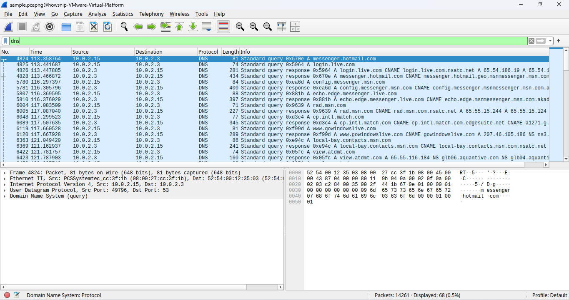Open expert information red circle
This screenshot has height=300, width=569.
tap(7, 295)
